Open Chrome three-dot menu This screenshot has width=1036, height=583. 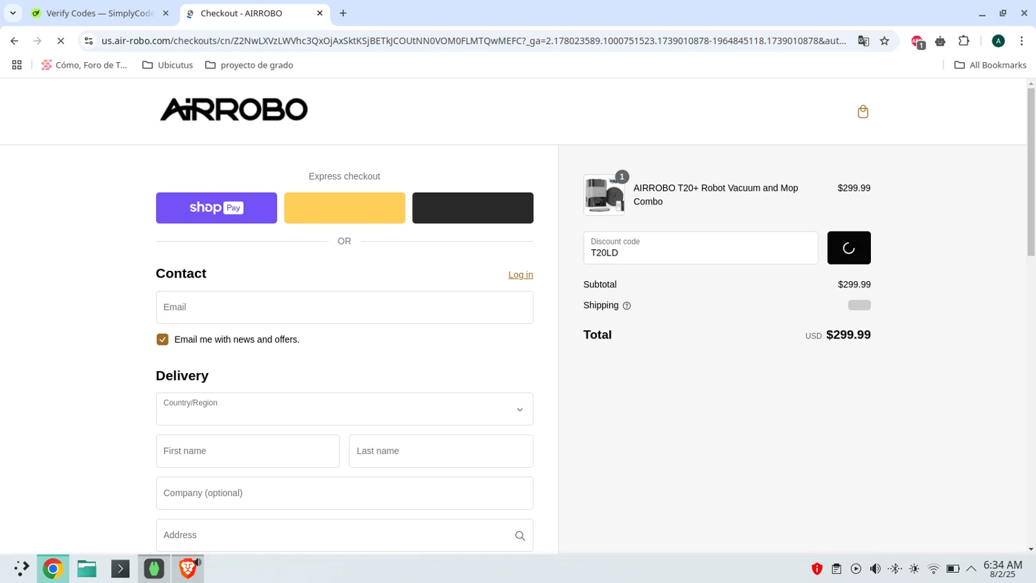click(1021, 41)
